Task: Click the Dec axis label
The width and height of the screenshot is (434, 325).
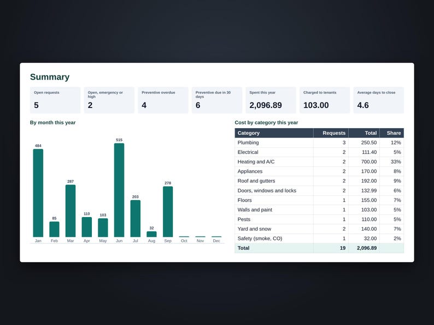Action: pos(216,241)
